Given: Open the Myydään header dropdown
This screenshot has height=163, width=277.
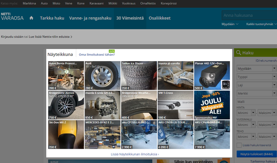Looking at the screenshot, I should [x=230, y=24].
